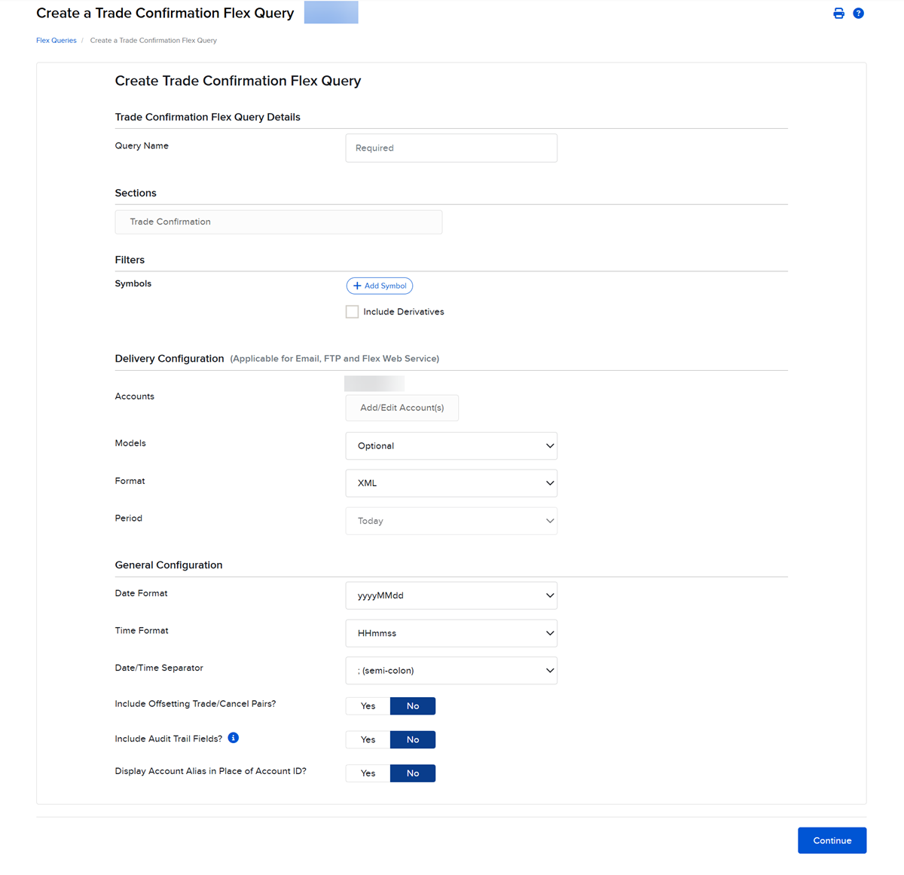Screen dimensions: 904x875
Task: Click the Delivery Configuration heading
Action: click(x=169, y=359)
